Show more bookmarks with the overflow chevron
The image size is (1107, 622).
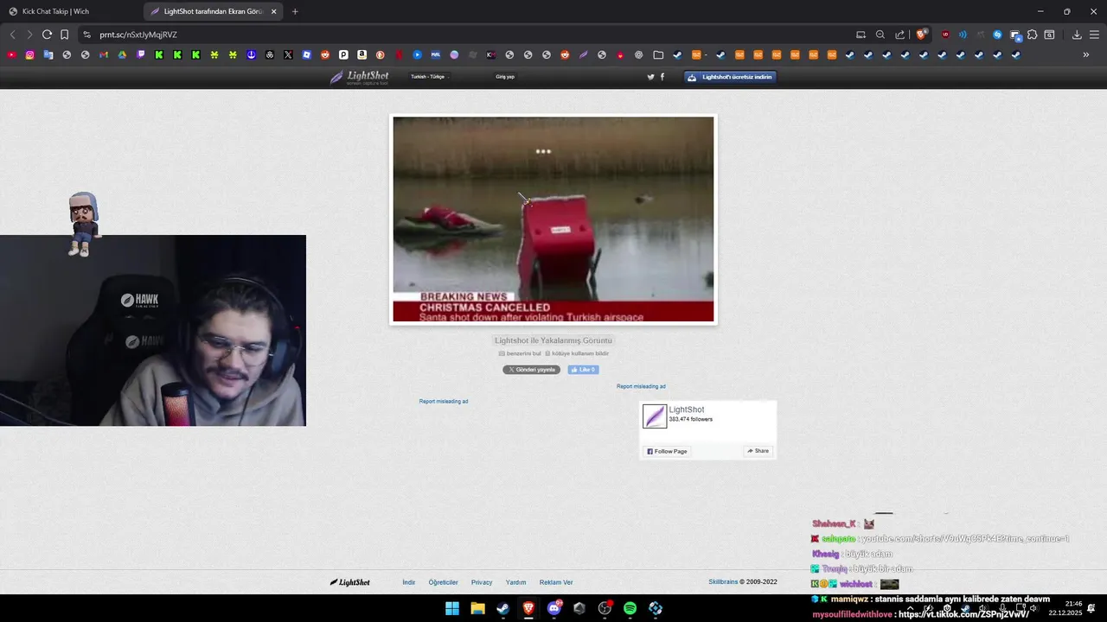click(1086, 54)
